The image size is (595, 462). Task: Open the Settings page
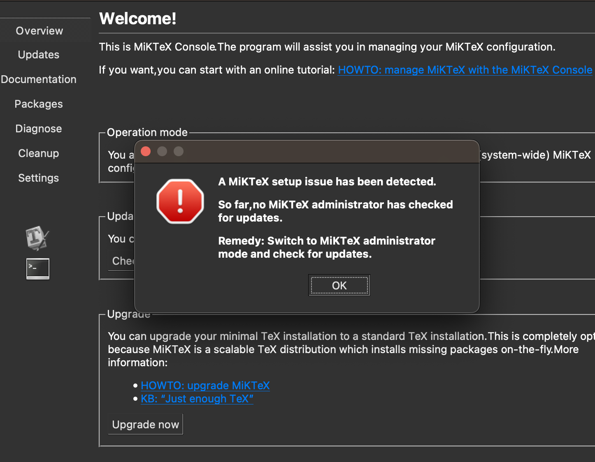click(x=38, y=178)
